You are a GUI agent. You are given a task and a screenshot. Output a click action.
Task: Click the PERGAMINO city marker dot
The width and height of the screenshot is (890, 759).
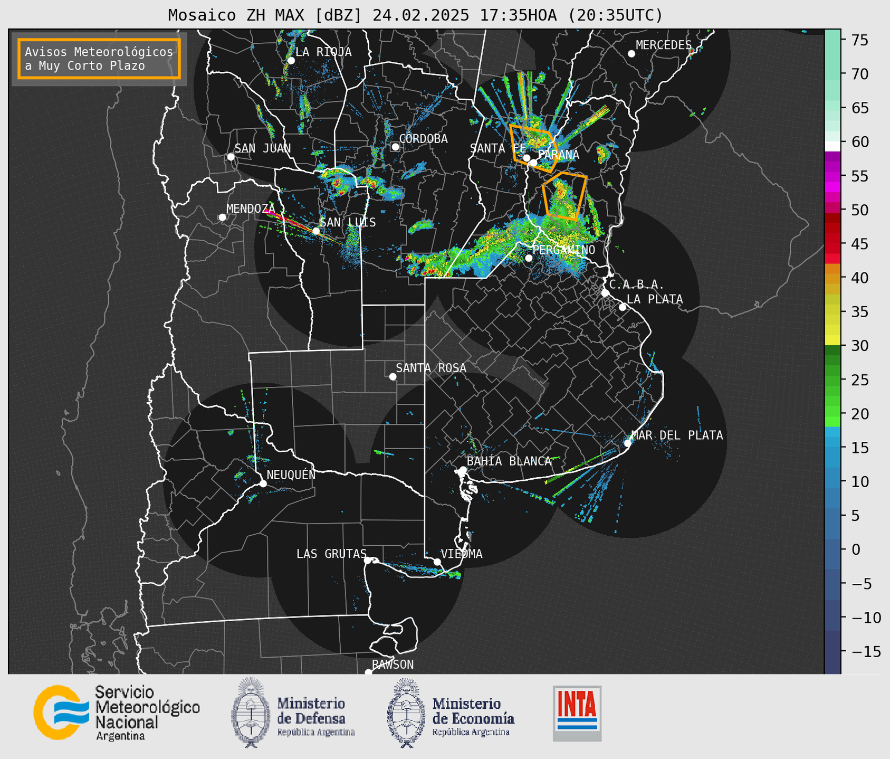point(529,258)
